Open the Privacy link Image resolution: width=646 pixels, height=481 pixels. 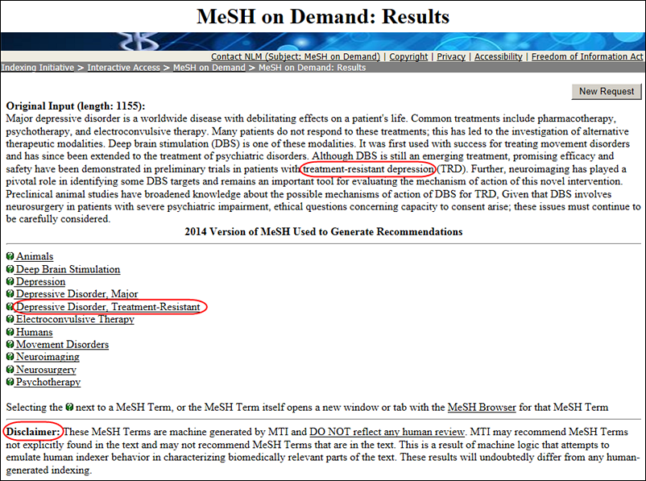(x=451, y=56)
